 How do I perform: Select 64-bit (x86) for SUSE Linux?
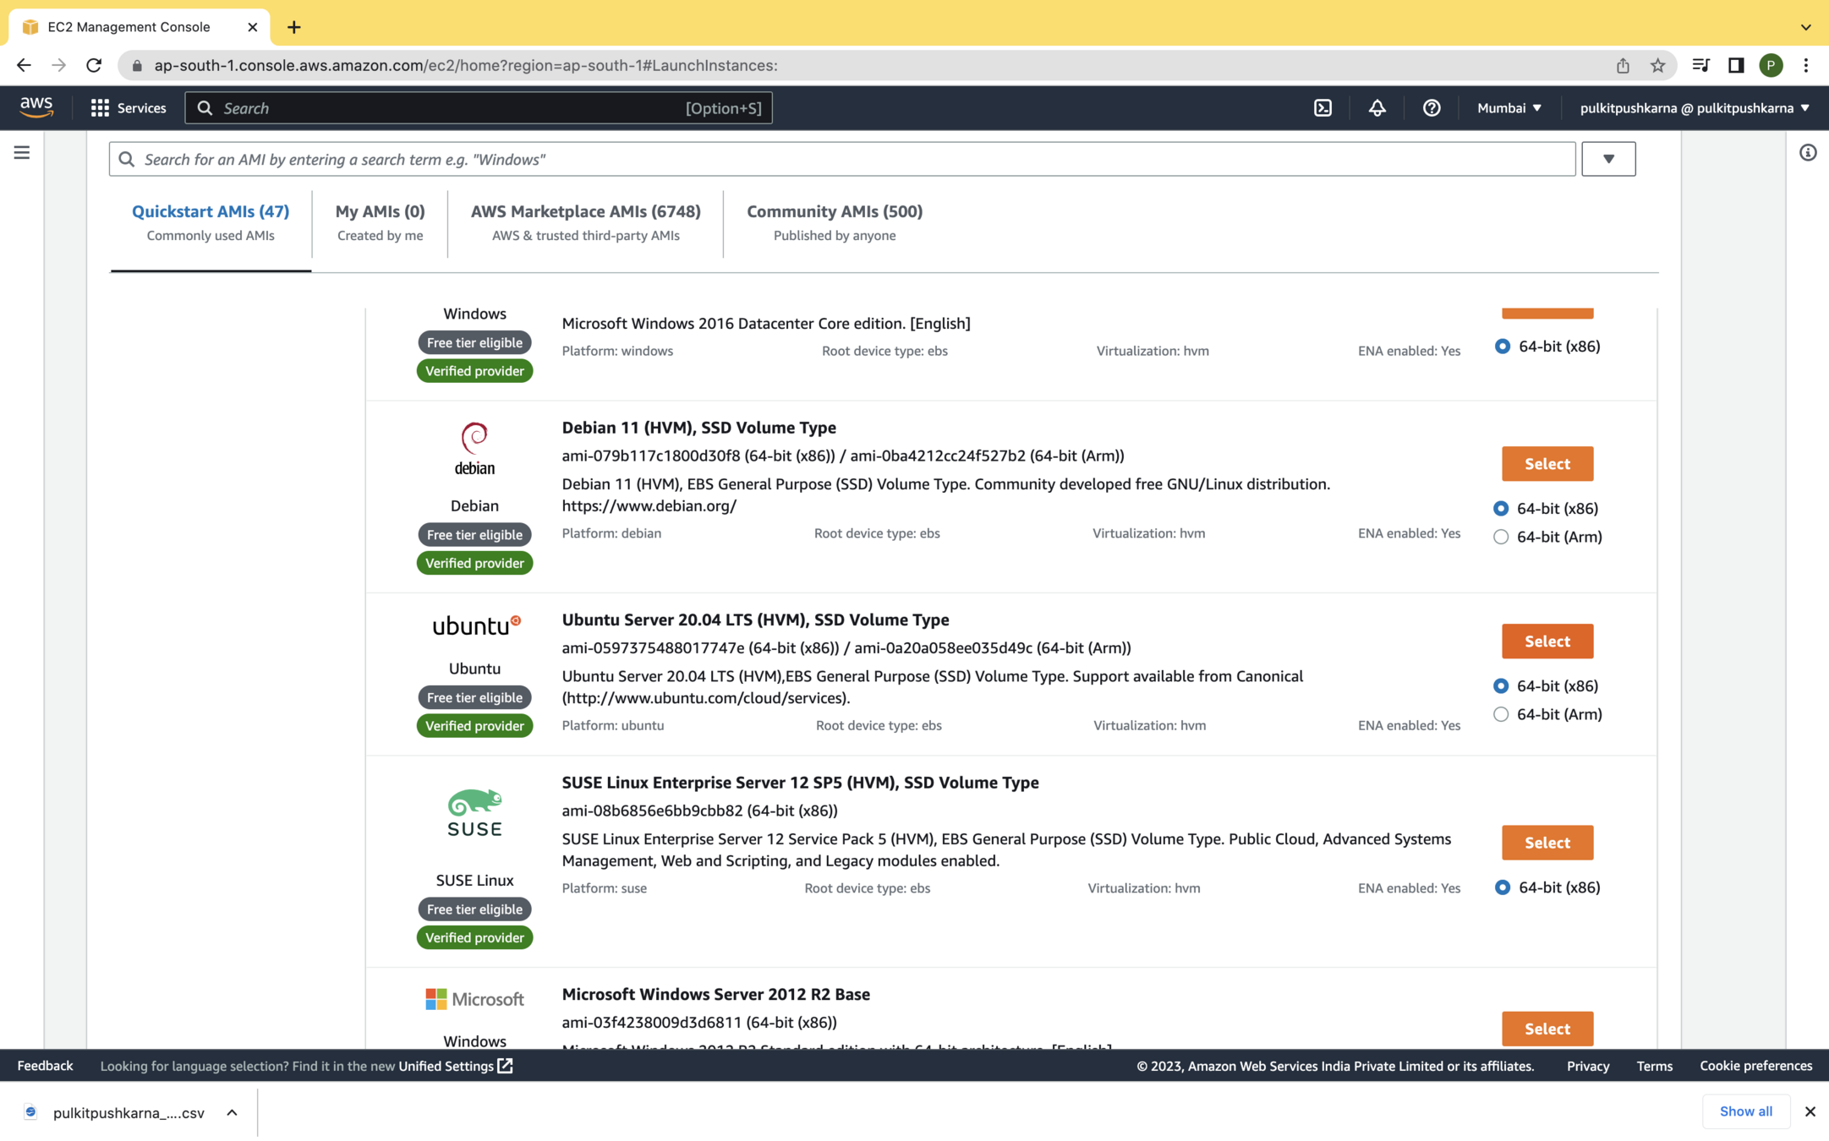(1502, 887)
